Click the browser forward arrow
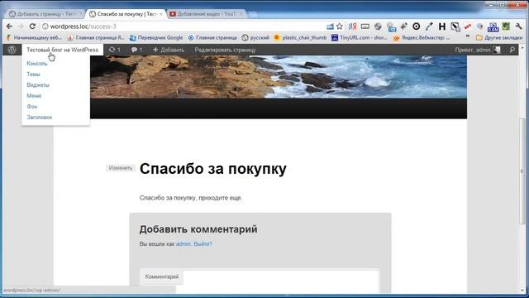 click(21, 26)
